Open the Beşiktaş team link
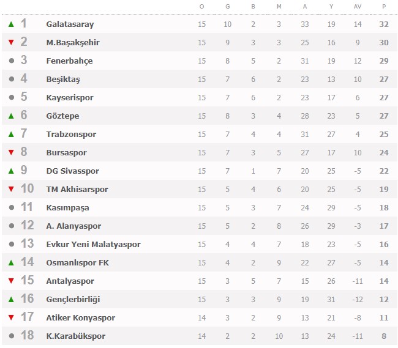 [63, 80]
